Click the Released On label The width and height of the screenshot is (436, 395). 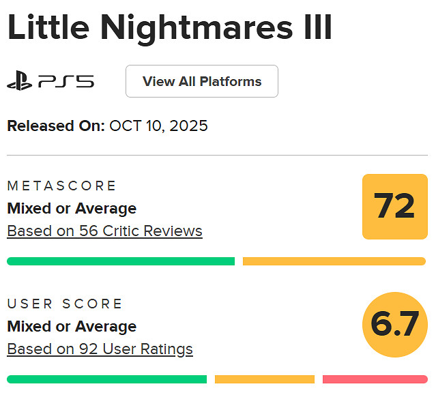tap(56, 126)
